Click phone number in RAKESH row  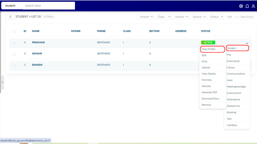pos(104,65)
